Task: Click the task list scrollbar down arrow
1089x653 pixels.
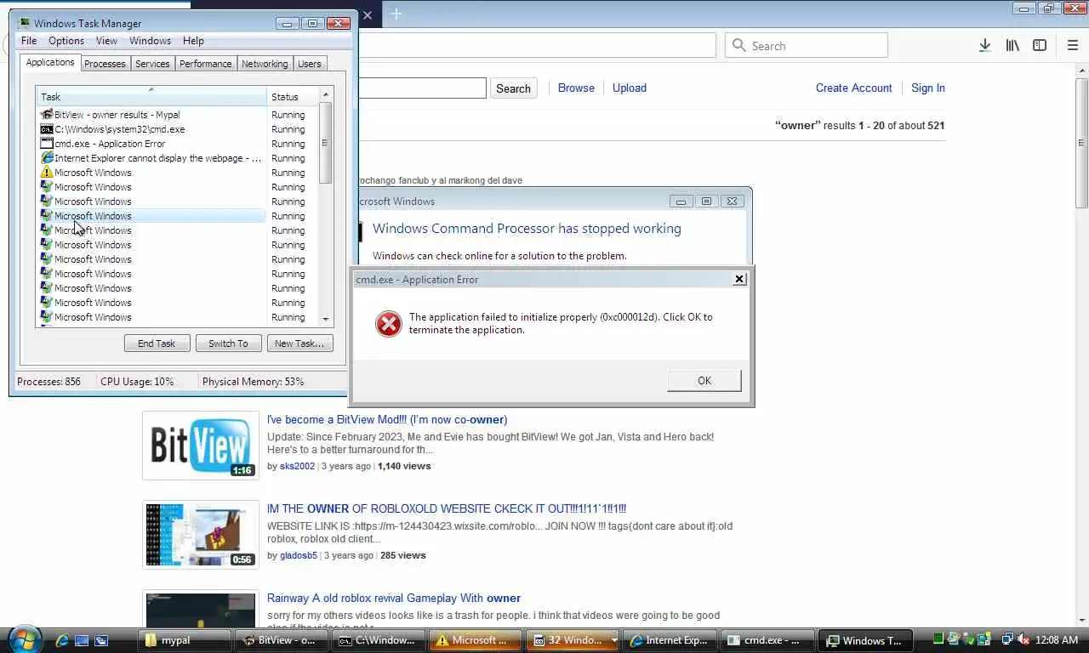Action: pyautogui.click(x=325, y=319)
